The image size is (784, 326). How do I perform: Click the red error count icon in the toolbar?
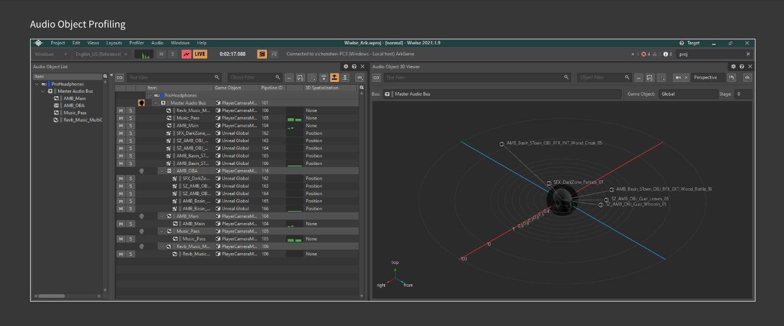point(644,54)
